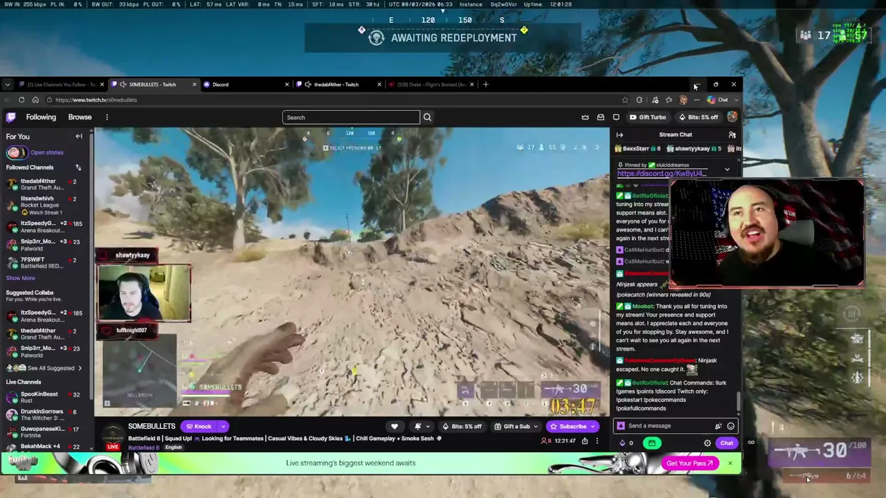Click Show More under Followed Channels
This screenshot has height=498, width=886.
pyautogui.click(x=20, y=278)
